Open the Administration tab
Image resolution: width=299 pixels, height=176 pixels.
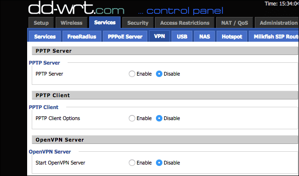[x=277, y=23]
